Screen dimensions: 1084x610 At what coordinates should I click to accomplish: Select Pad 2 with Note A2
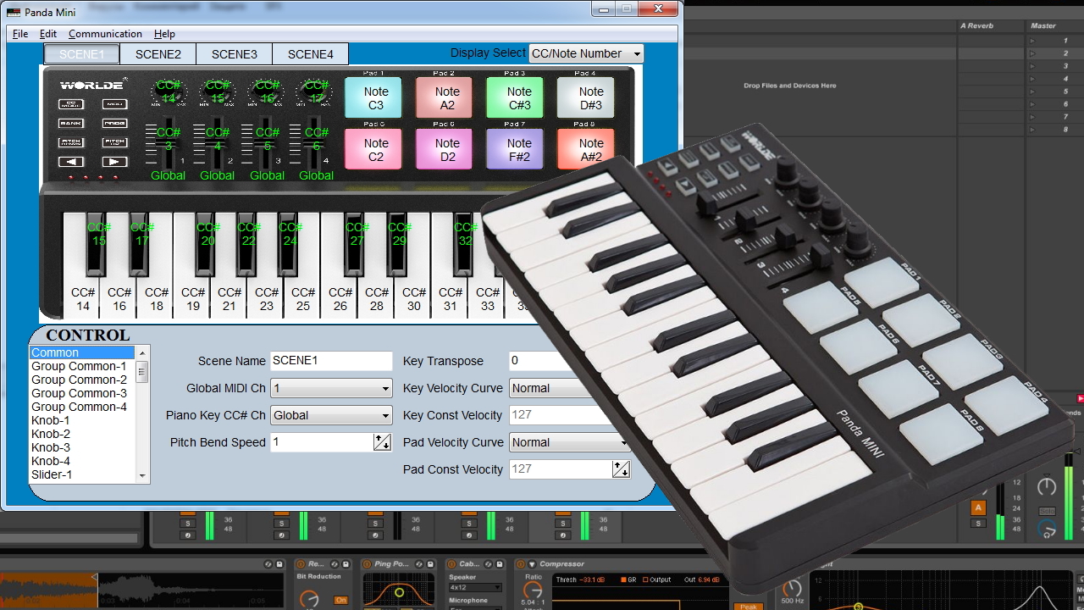pos(445,98)
